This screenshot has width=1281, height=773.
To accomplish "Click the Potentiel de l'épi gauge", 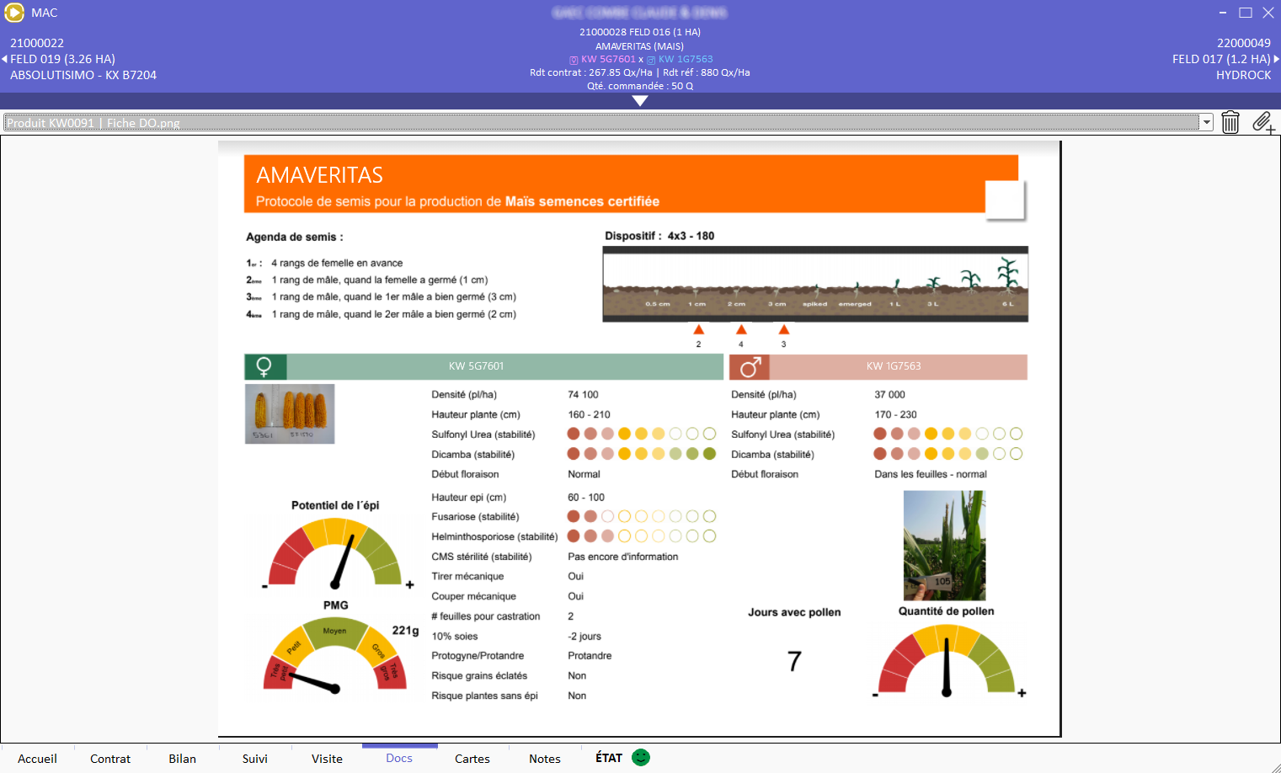I will point(335,552).
